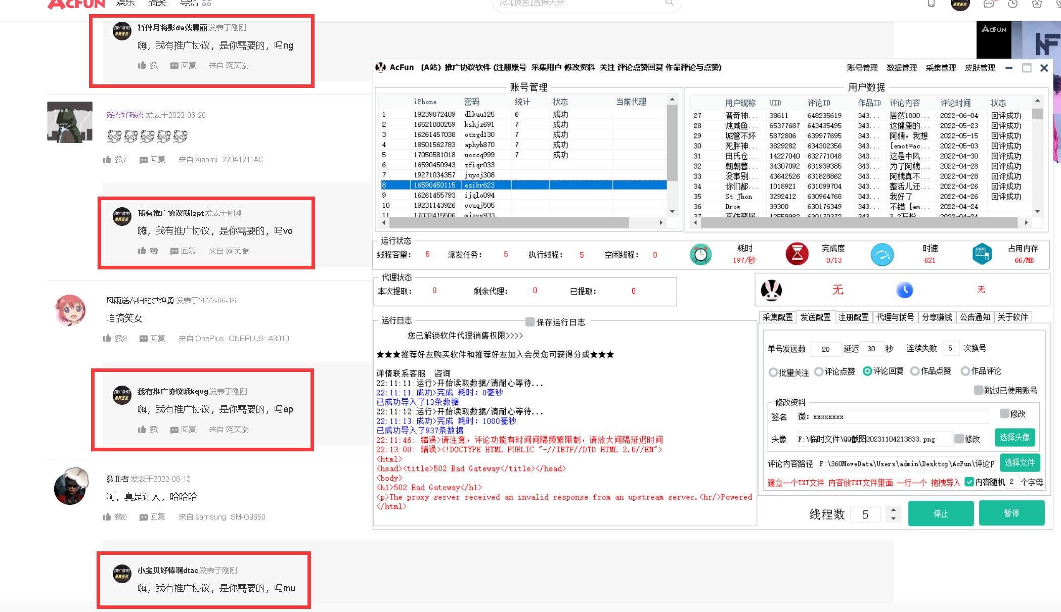Image resolution: width=1061 pixels, height=612 pixels.
Task: Increase thread count with up stepper arrow
Action: [x=894, y=510]
